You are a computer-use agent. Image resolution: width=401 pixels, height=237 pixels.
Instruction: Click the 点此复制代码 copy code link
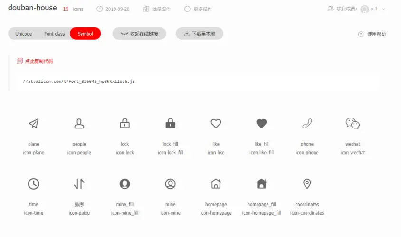(x=39, y=61)
